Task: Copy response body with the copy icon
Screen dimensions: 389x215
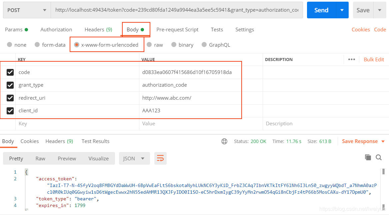Action: point(368,157)
